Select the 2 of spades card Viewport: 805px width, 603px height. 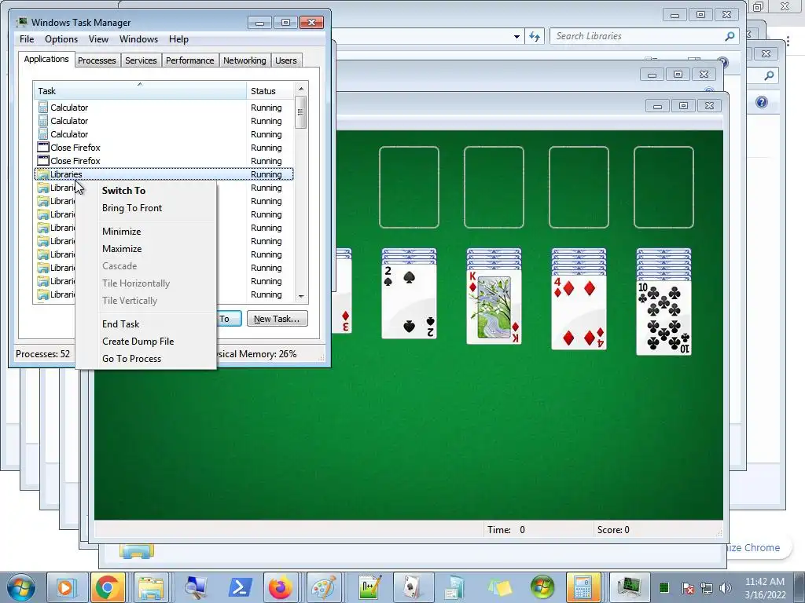[409, 301]
